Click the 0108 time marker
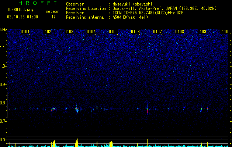 tap(180, 32)
